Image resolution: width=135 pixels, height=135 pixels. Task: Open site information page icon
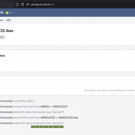pos(22,4)
